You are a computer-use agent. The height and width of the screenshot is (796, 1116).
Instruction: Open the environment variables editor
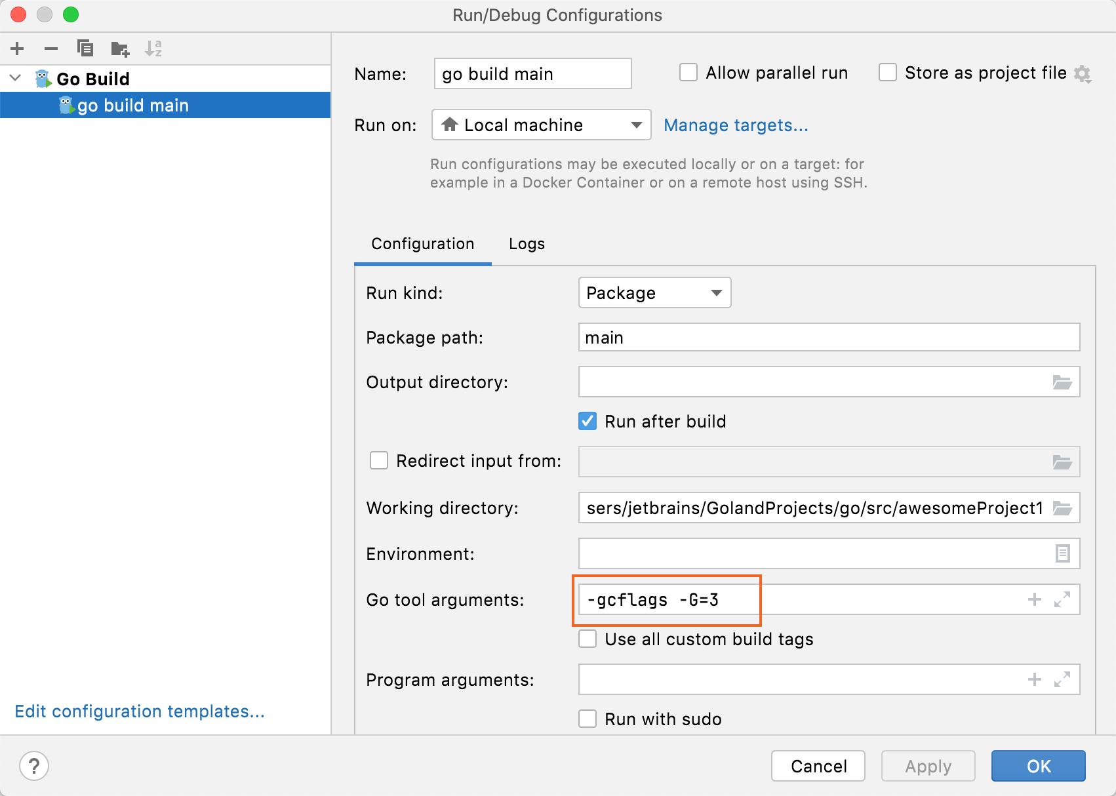(1062, 553)
